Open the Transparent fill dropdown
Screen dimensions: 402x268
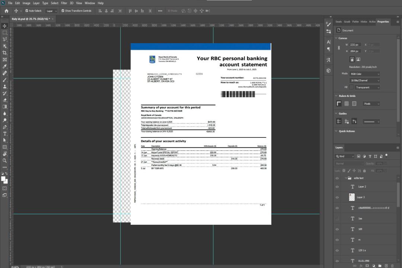coord(367,87)
